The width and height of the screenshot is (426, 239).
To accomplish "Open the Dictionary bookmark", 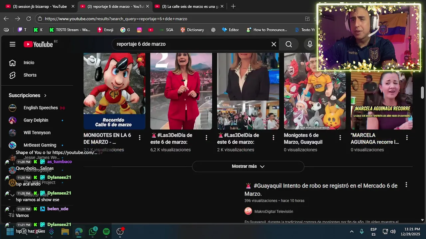I will [x=192, y=30].
